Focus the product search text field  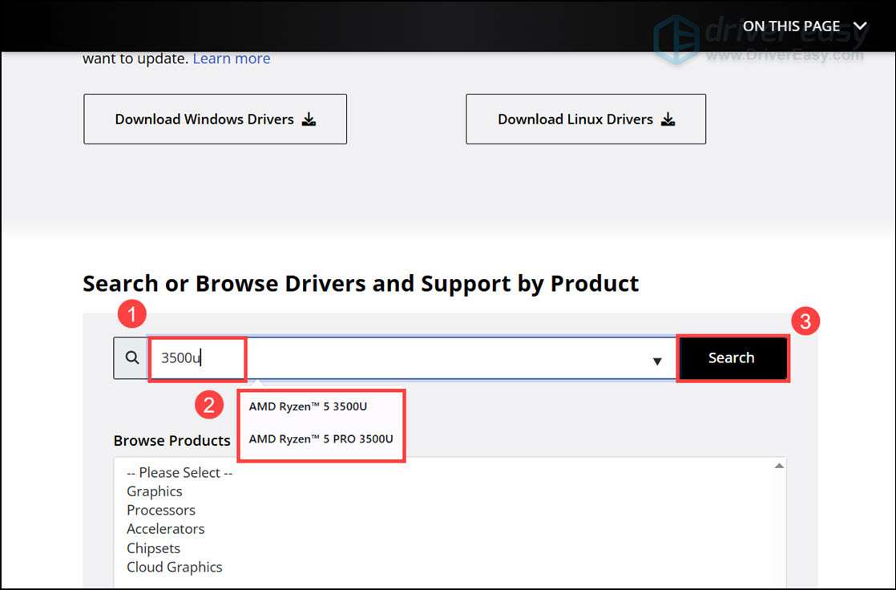point(441,358)
